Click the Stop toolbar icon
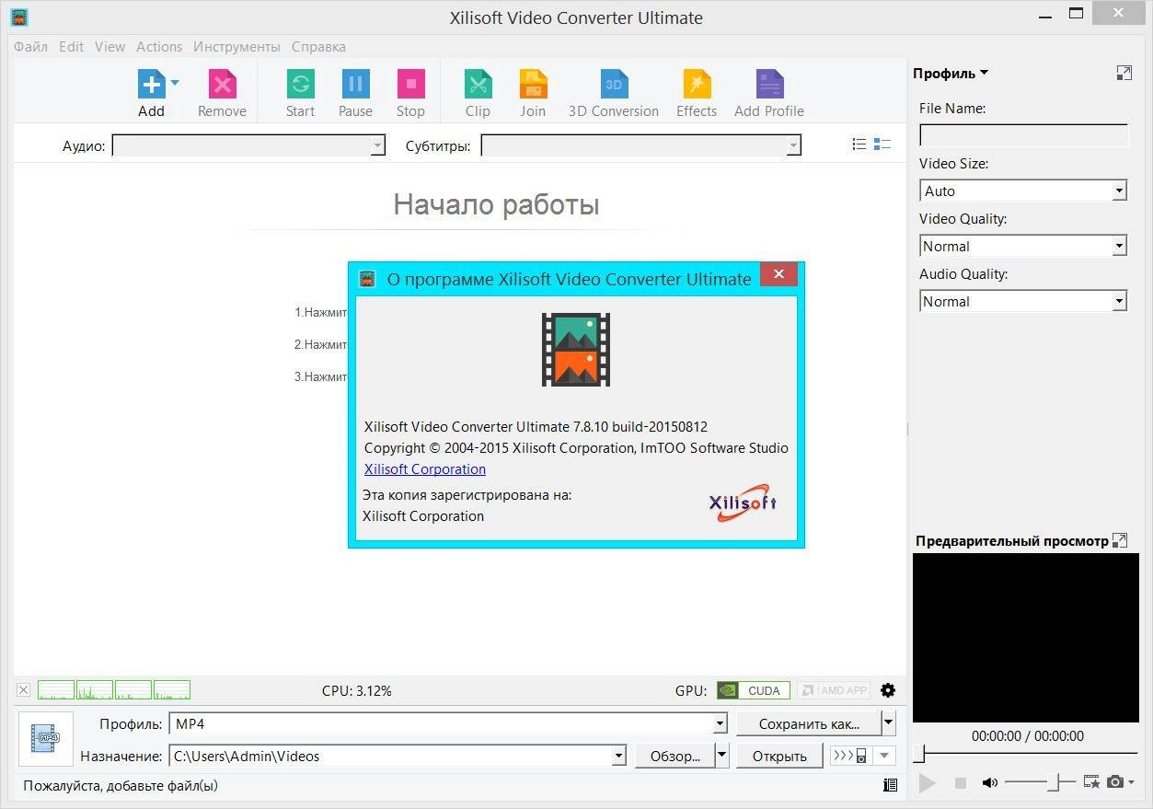The height and width of the screenshot is (809, 1153). click(x=410, y=85)
